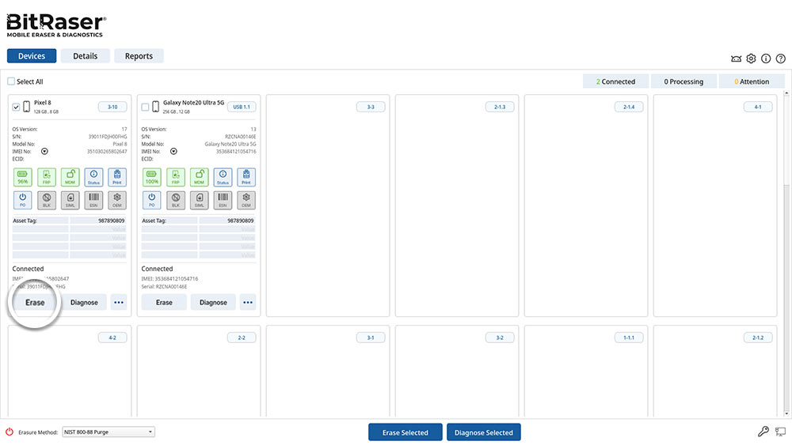The image size is (792, 445).
Task: Expand Galaxy Note20 IMEI No dropdown arrow
Action: tap(173, 151)
